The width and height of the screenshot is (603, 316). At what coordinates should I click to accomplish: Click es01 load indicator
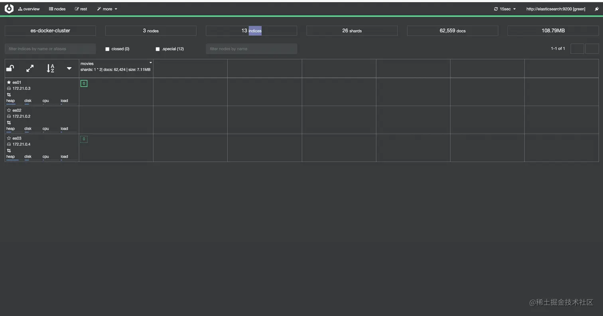pos(68,101)
